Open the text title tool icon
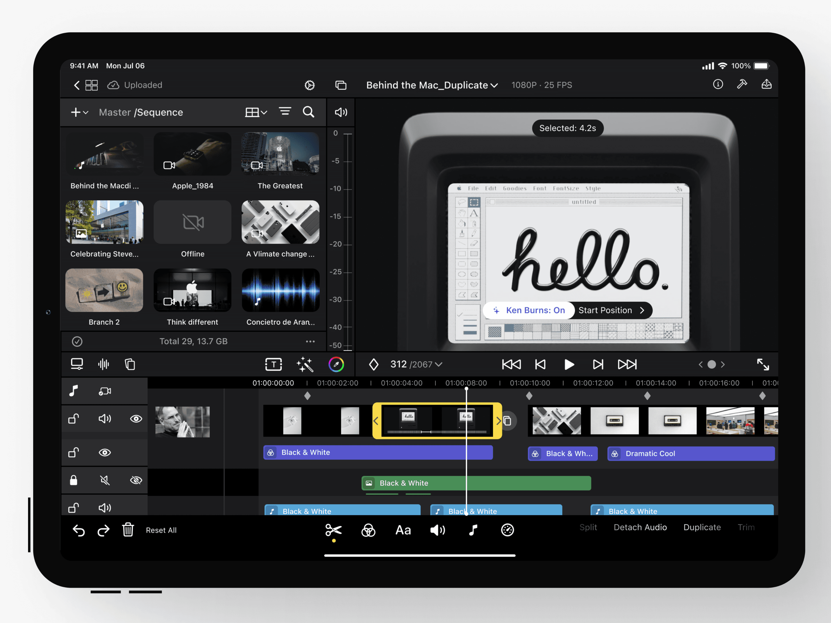831x623 pixels. coord(273,364)
